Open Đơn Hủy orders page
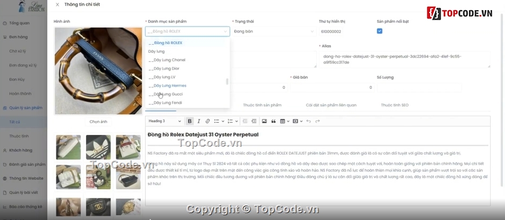The height and width of the screenshot is (220, 505). [17, 80]
